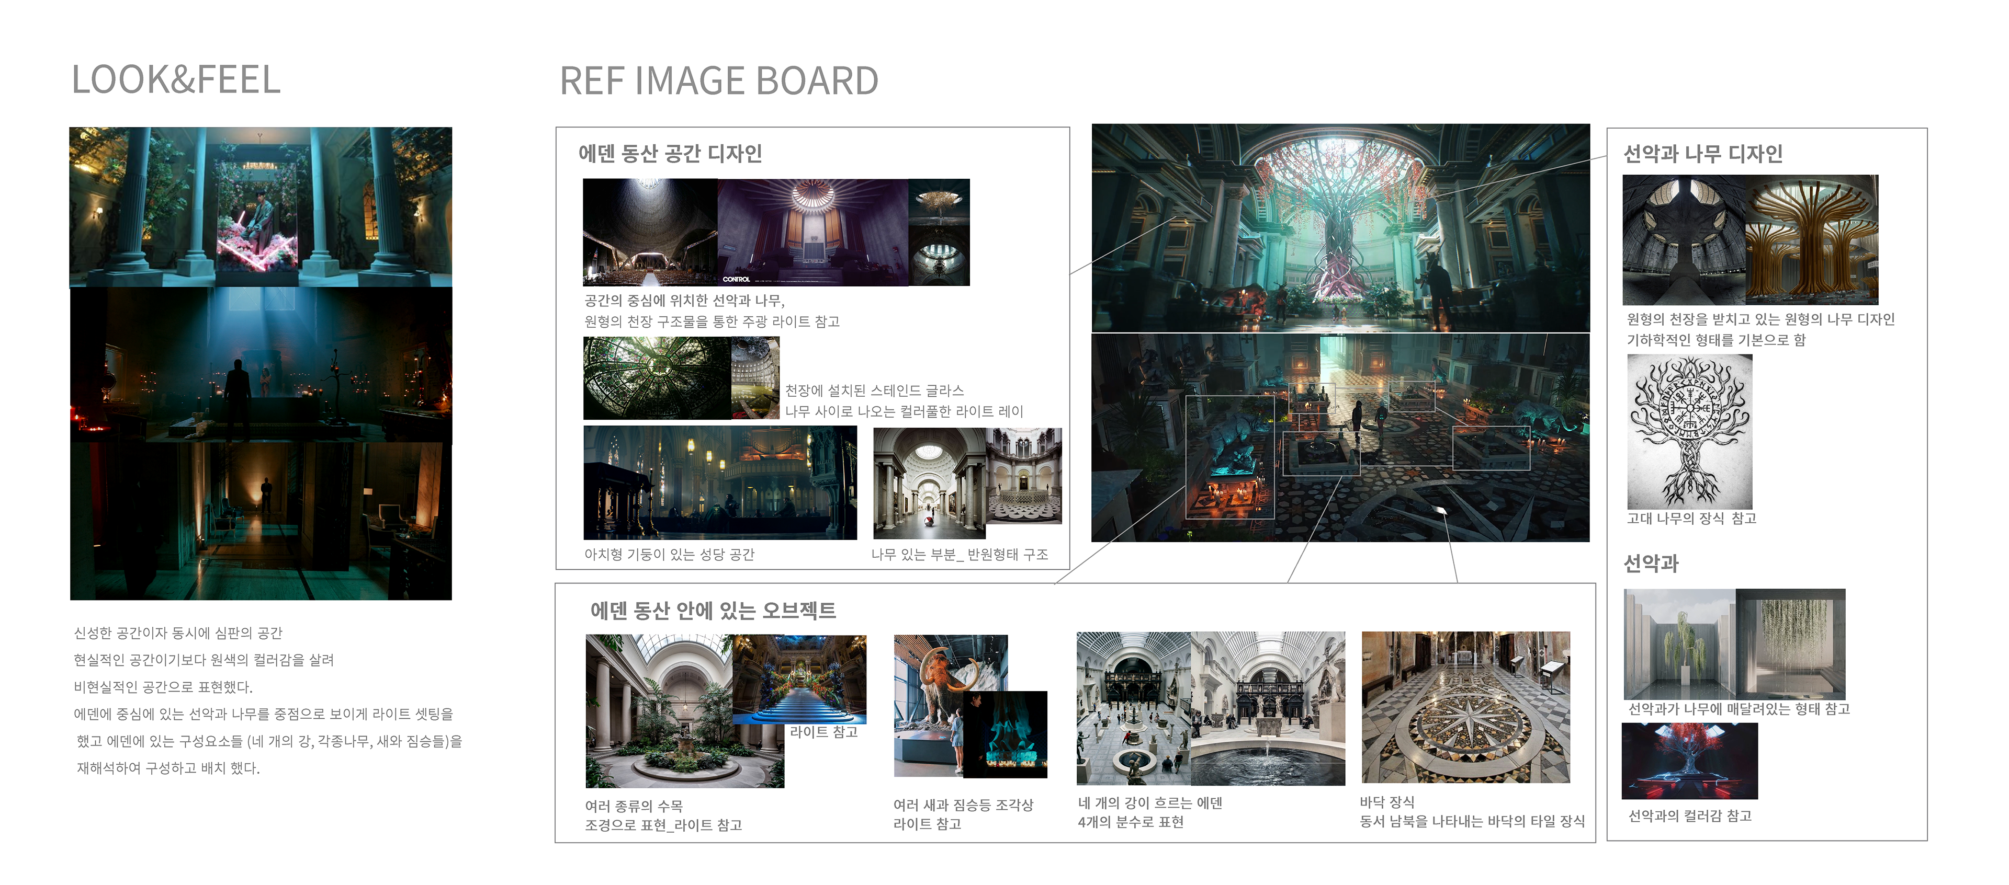Open the black-and-white rune tree illustration

click(x=1689, y=432)
